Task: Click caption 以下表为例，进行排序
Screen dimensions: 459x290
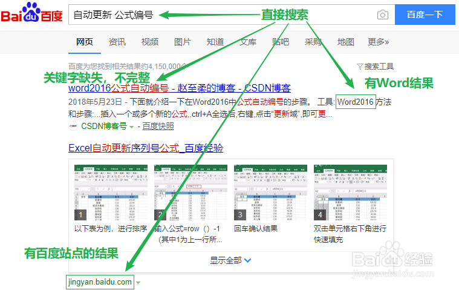Action: 111,229
